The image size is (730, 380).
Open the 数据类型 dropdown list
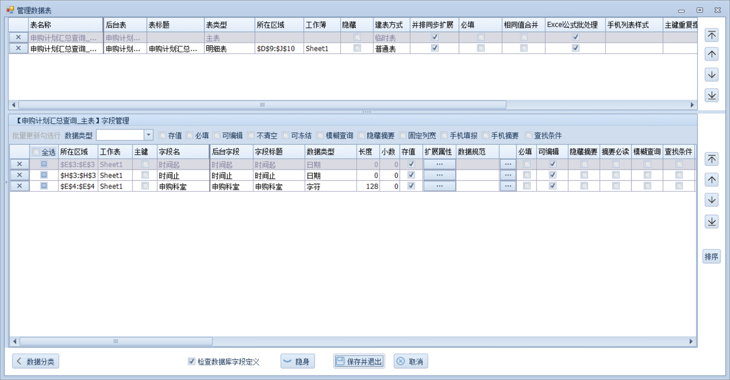148,135
